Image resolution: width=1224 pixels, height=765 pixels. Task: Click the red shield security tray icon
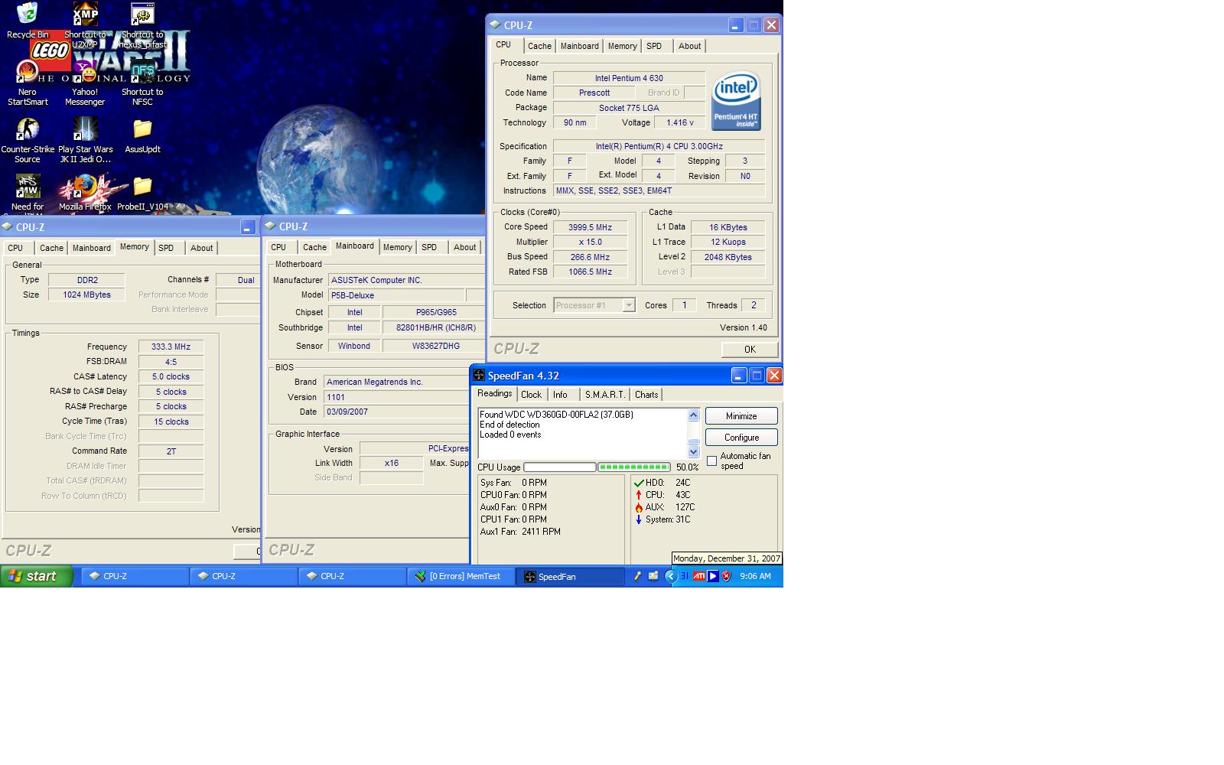(727, 576)
